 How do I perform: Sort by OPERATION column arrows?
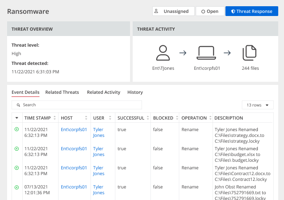(210, 118)
